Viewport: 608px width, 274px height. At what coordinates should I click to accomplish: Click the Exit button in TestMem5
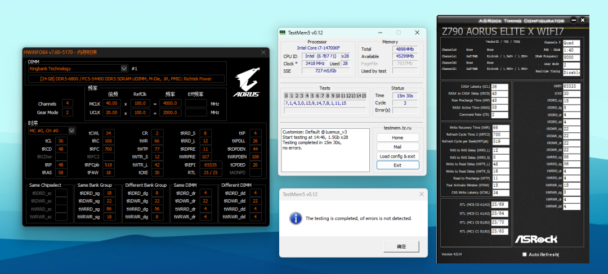click(397, 165)
